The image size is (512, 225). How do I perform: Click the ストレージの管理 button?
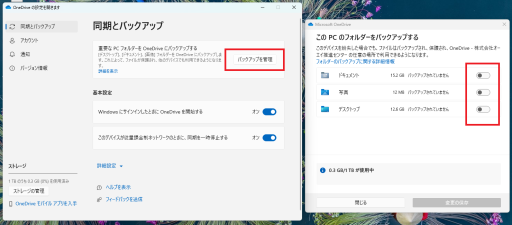point(28,190)
